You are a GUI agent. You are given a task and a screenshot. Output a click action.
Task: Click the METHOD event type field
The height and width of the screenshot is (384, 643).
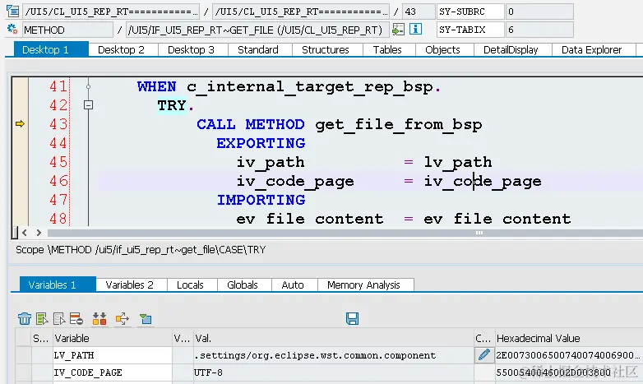(x=67, y=30)
